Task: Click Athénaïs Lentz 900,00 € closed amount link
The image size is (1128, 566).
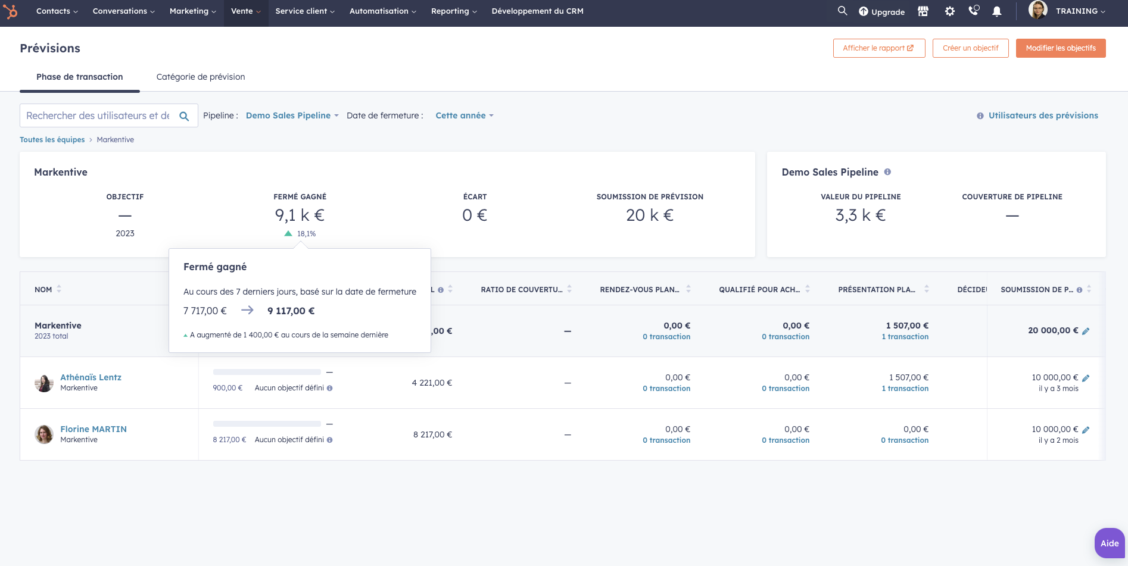Action: (228, 388)
